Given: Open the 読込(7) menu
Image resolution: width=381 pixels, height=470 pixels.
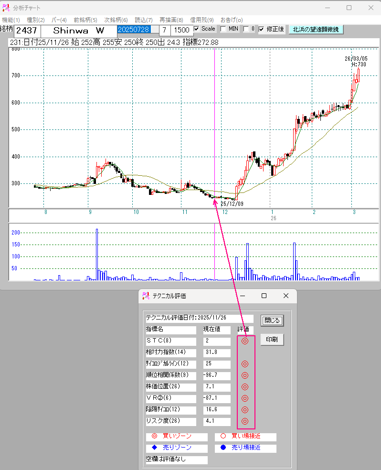Looking at the screenshot, I should 144,20.
